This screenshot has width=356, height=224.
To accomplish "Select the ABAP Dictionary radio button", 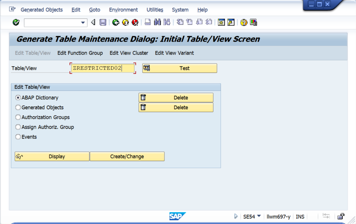I will [x=18, y=98].
